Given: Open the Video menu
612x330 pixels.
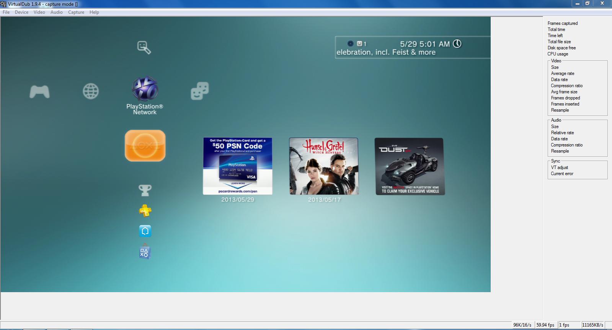Looking at the screenshot, I should pos(39,12).
